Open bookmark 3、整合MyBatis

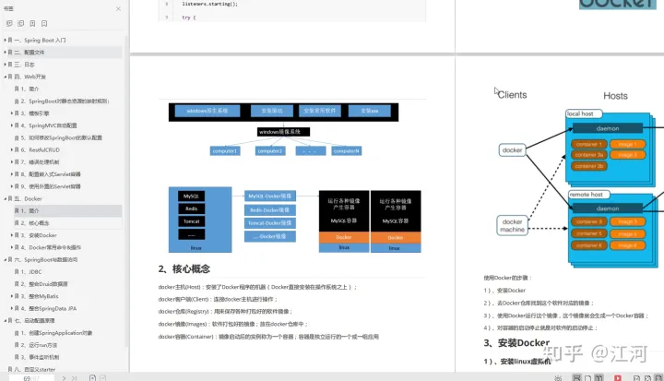click(41, 296)
